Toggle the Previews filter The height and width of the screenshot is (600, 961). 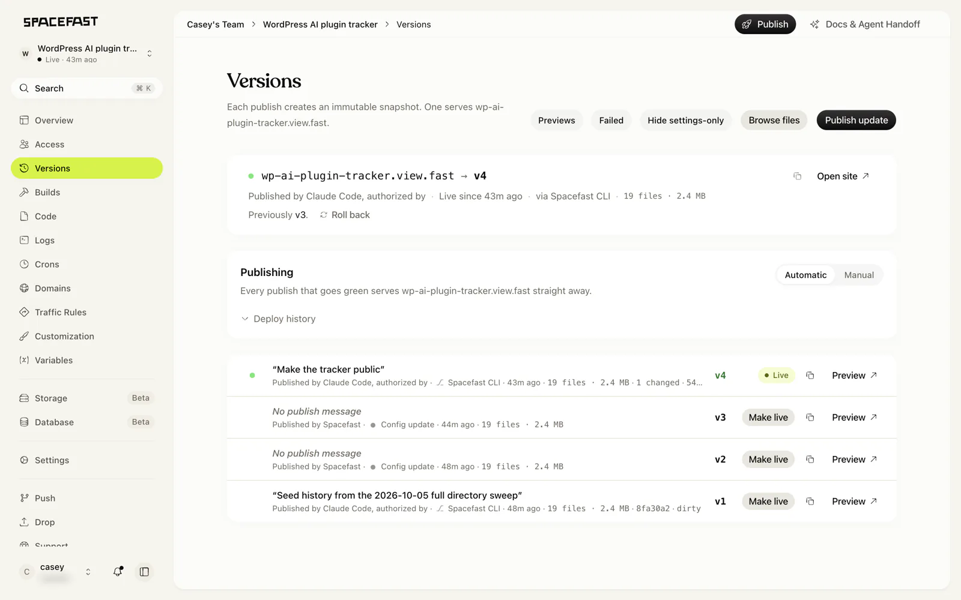pyautogui.click(x=556, y=120)
